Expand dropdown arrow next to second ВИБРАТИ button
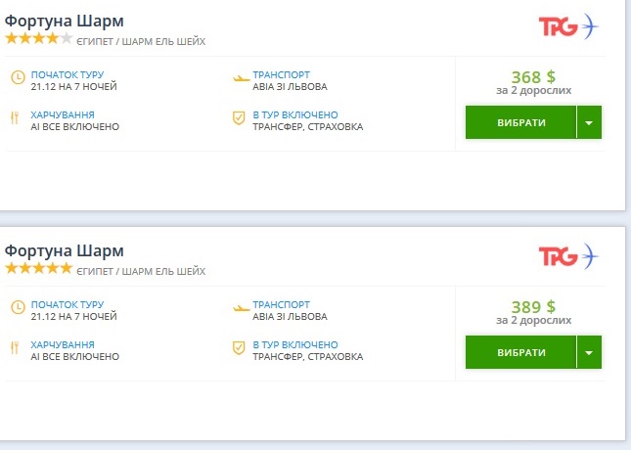The height and width of the screenshot is (450, 631). click(x=589, y=353)
